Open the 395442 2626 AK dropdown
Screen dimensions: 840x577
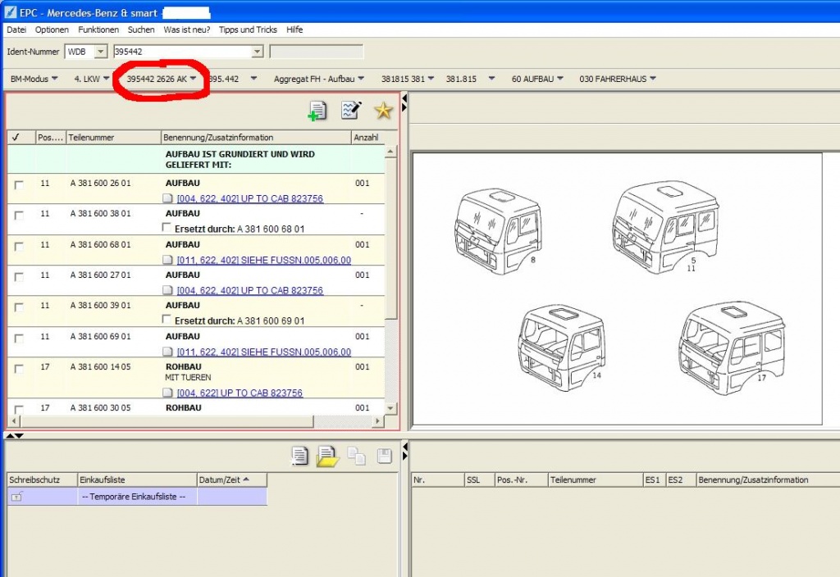coord(162,80)
